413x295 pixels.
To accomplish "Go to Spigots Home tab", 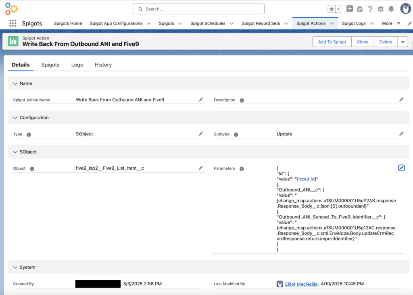I will tap(68, 23).
